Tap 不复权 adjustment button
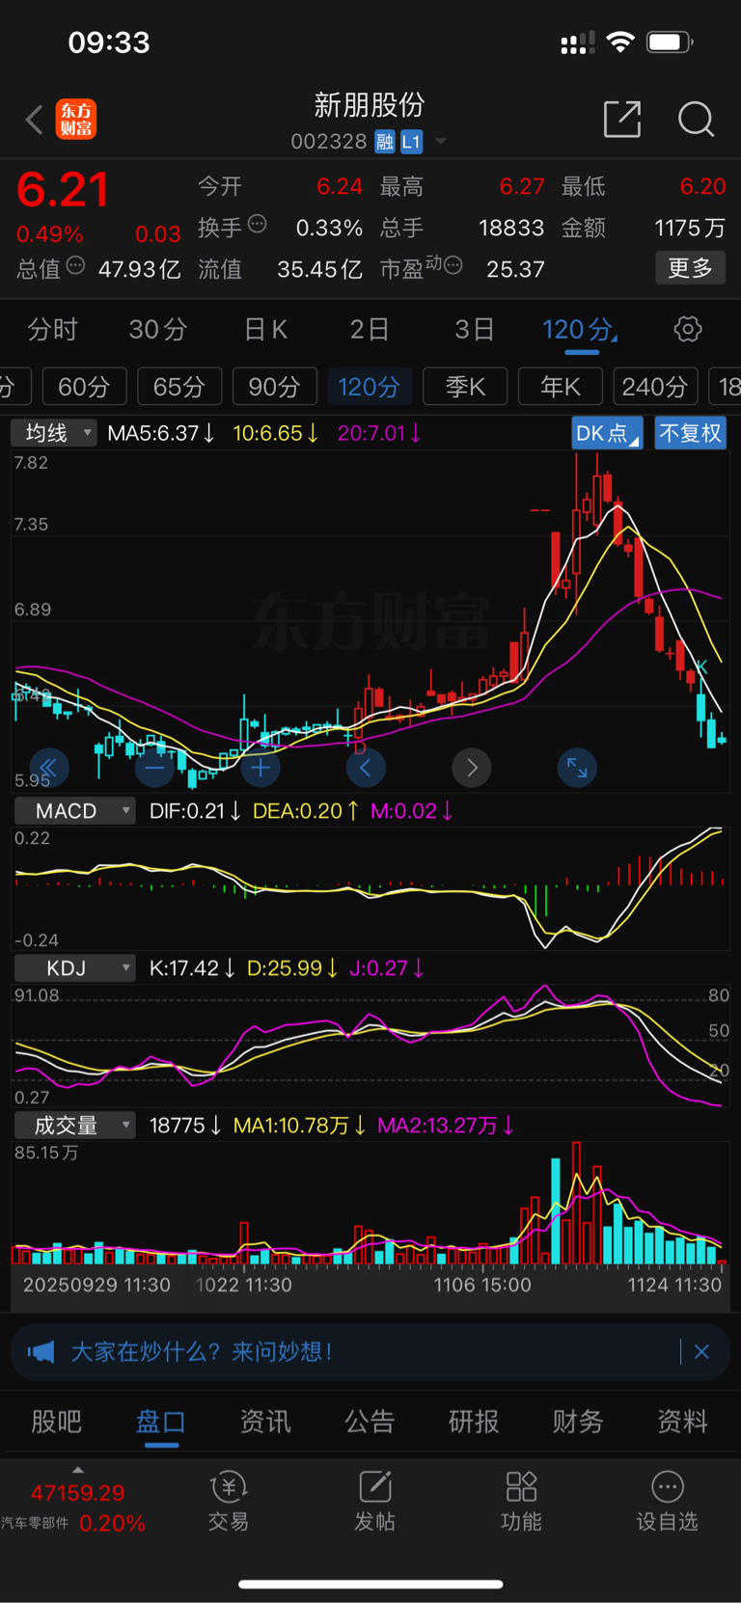Viewport: 741px width, 1603px height. 690,433
